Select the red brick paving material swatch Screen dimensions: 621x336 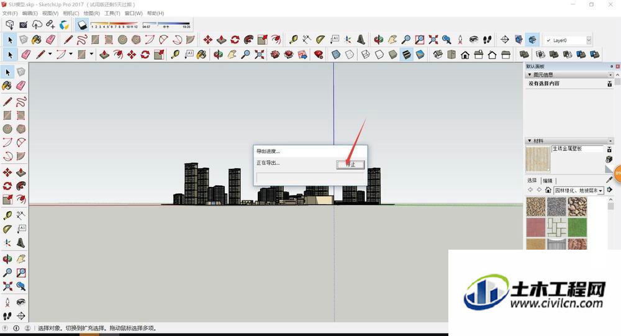click(537, 227)
